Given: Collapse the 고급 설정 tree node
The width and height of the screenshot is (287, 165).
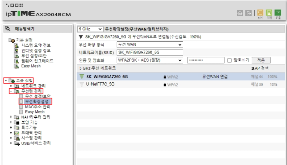Looking at the screenshot, I should pos(5,81).
